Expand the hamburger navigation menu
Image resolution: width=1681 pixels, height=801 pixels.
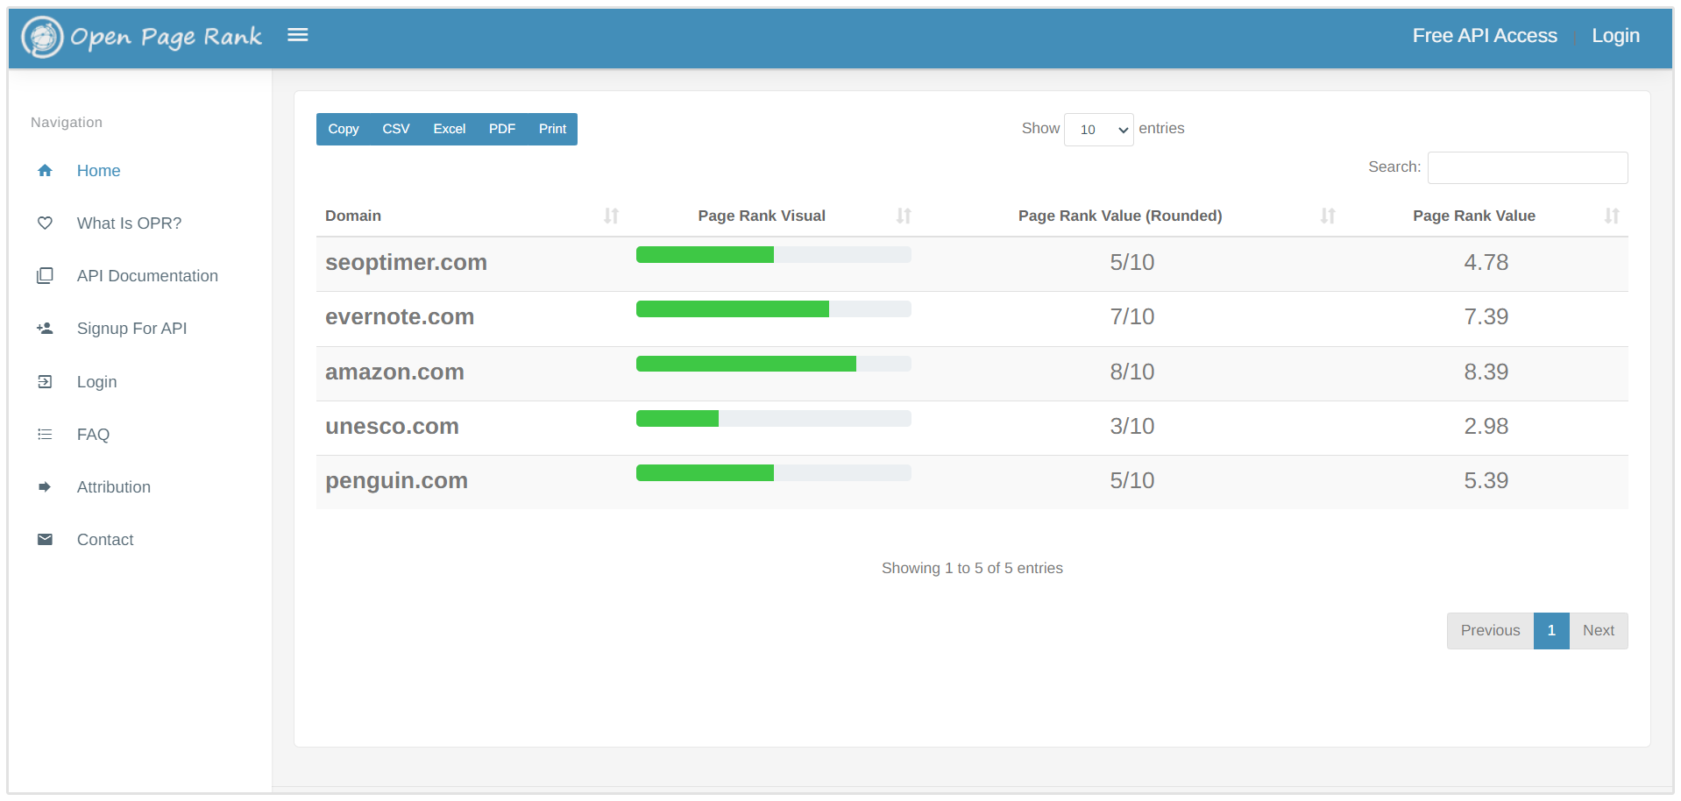point(298,35)
